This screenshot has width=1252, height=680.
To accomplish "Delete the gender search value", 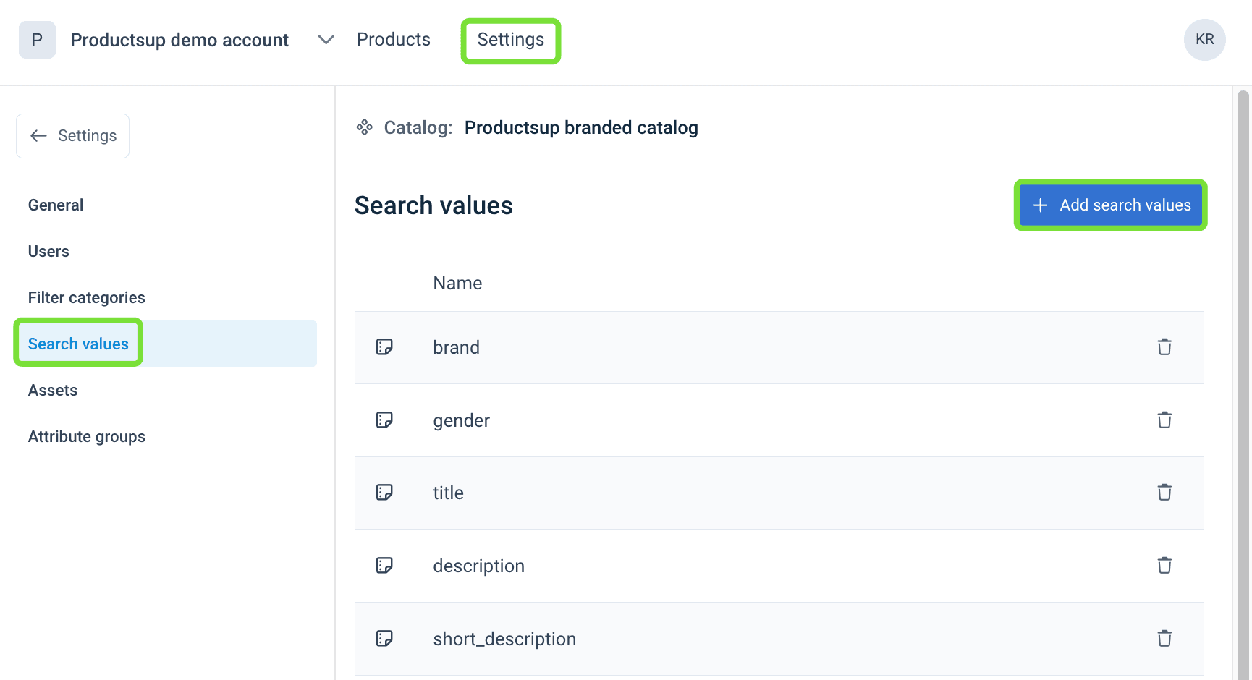I will click(1164, 420).
